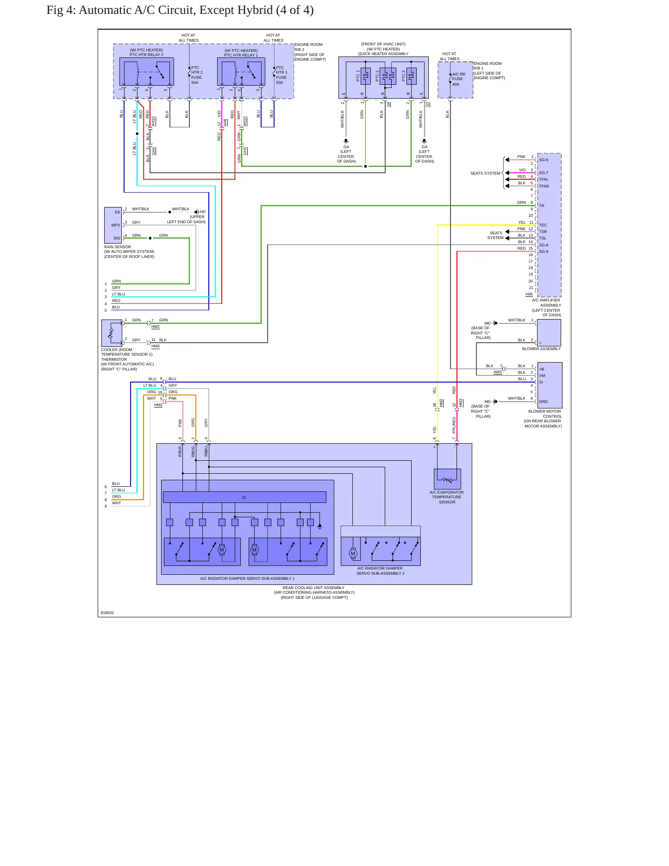Click the 'IC' block in servo sub-assembly 1

[244, 497]
